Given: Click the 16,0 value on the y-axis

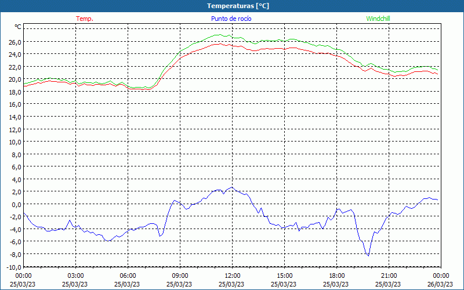Looking at the screenshot, I should point(15,104).
